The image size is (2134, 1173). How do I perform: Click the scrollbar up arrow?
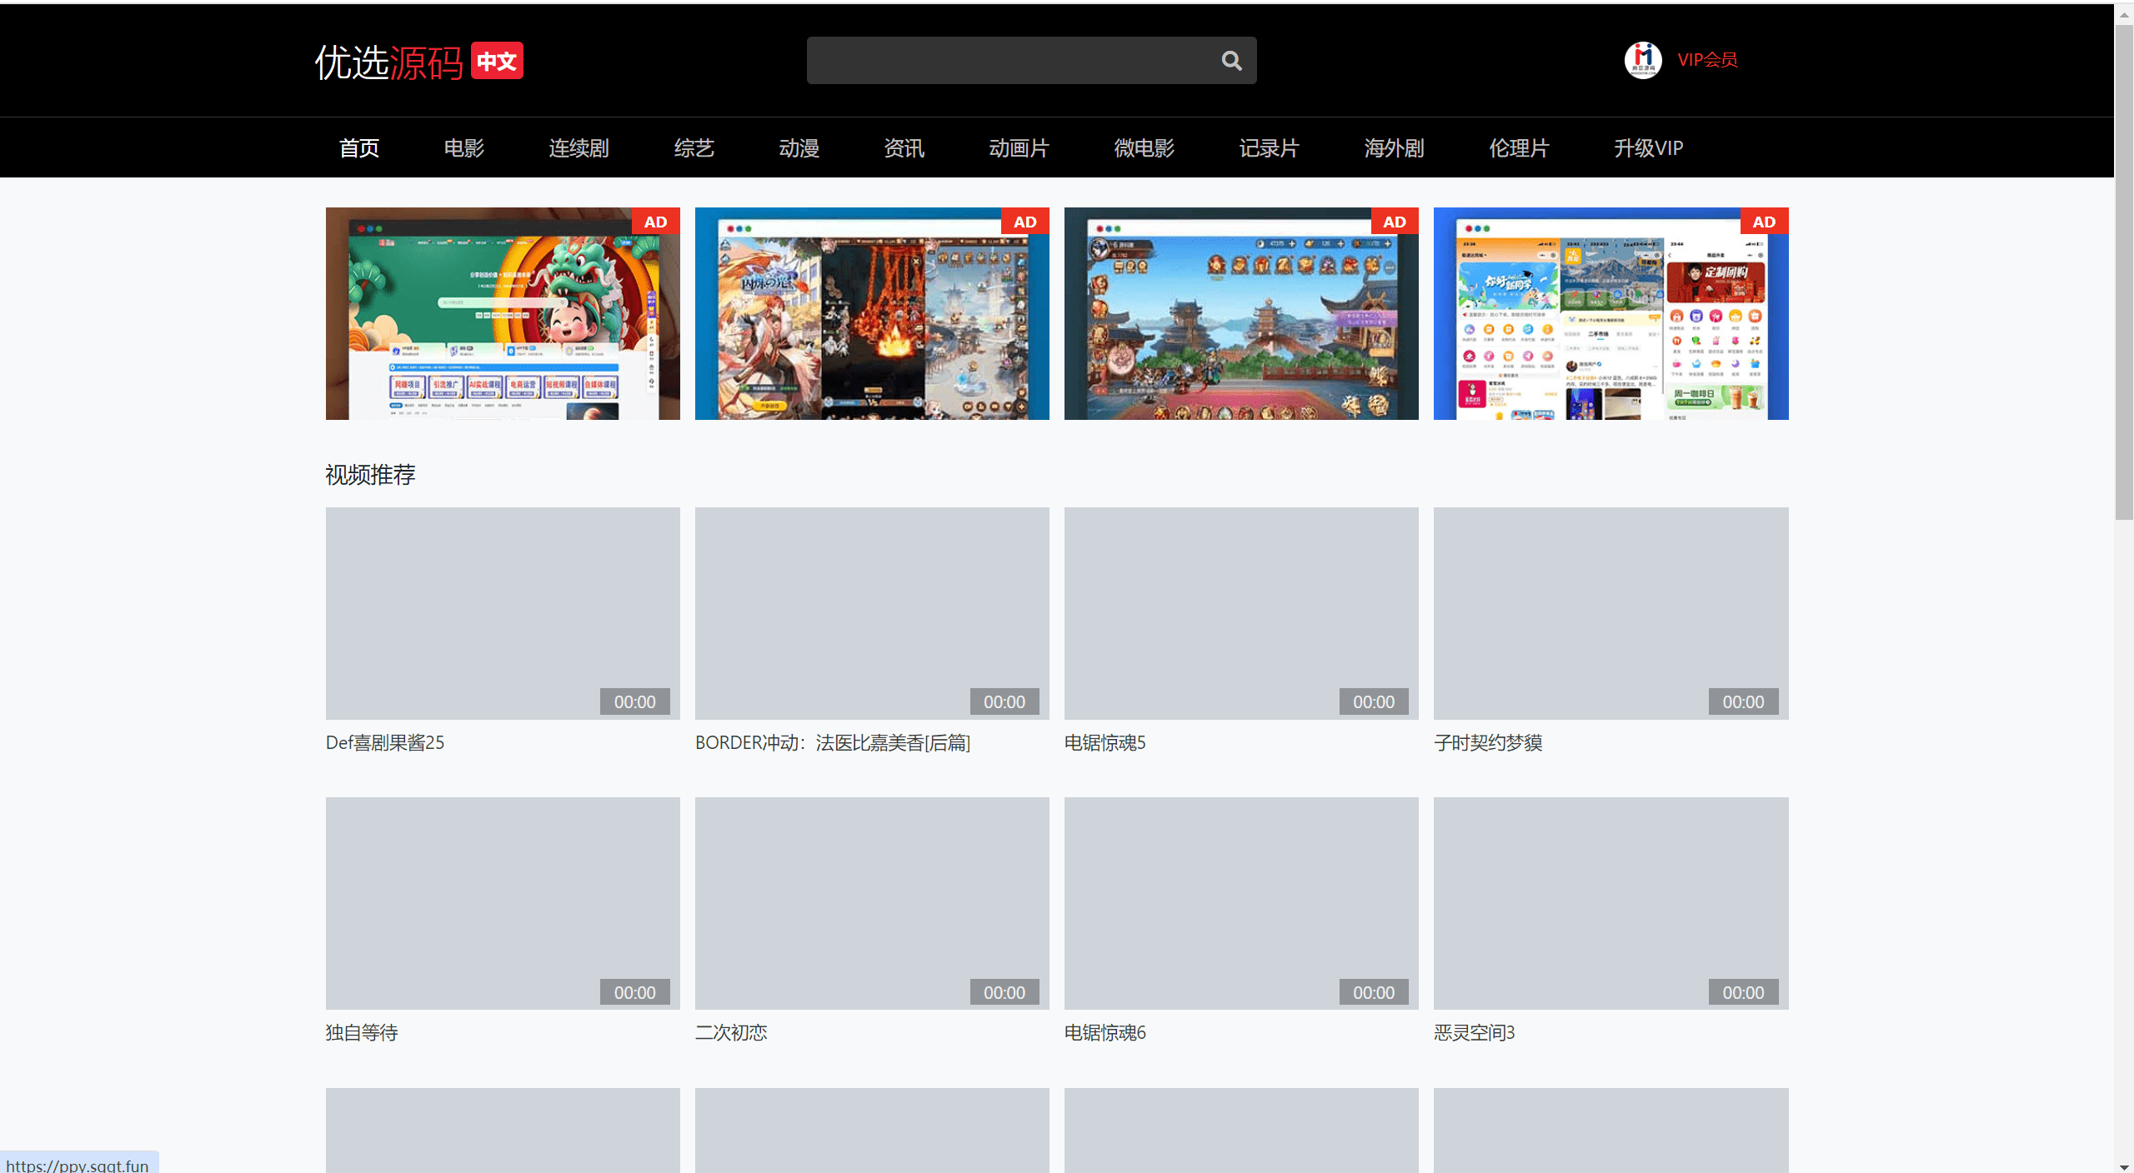tap(2124, 15)
